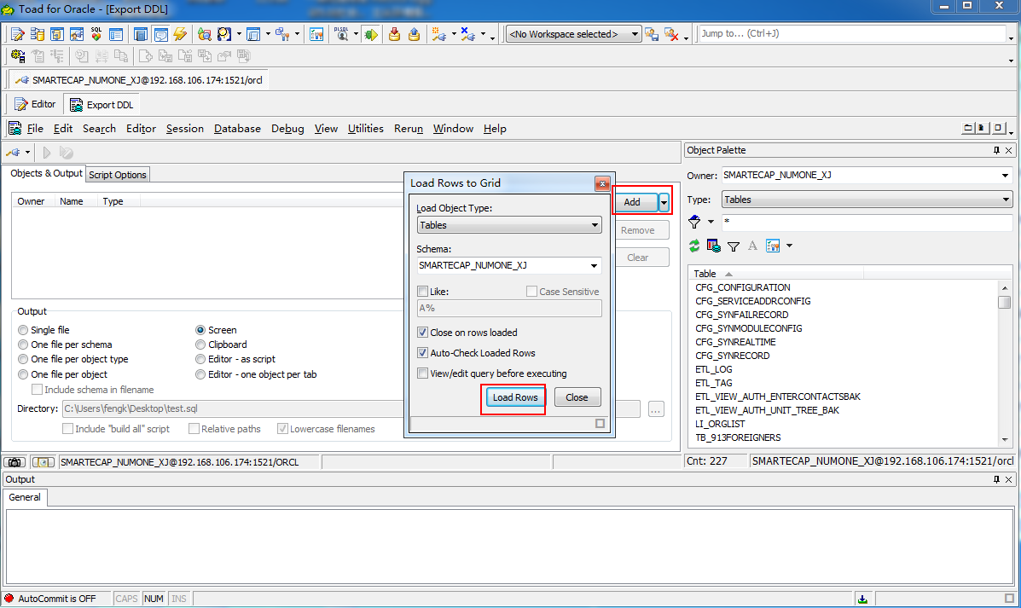
Task: Click the rollback (blue up arrow) icon
Action: click(x=414, y=34)
